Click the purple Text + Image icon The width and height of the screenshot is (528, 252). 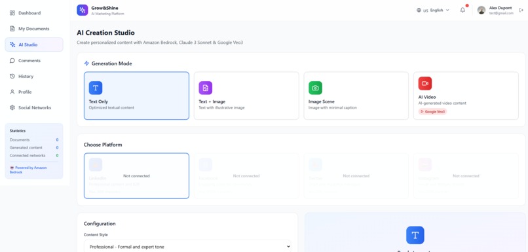click(x=206, y=88)
